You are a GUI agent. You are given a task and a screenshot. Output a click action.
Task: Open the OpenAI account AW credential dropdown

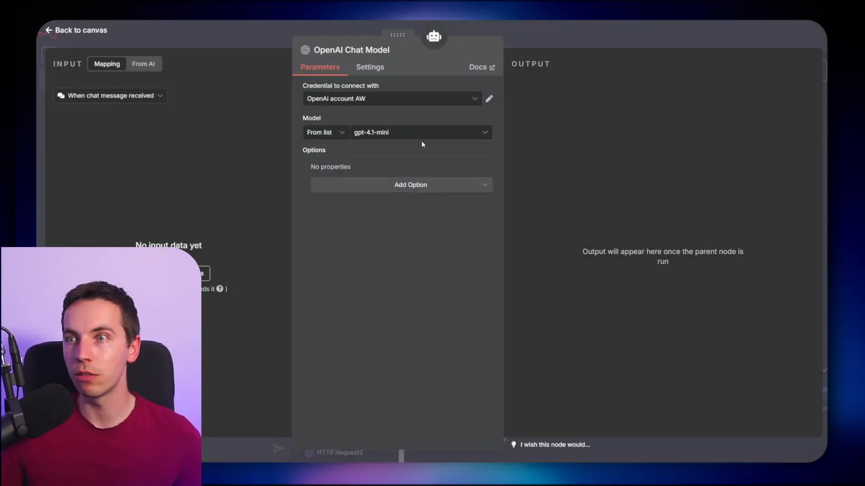coord(392,99)
